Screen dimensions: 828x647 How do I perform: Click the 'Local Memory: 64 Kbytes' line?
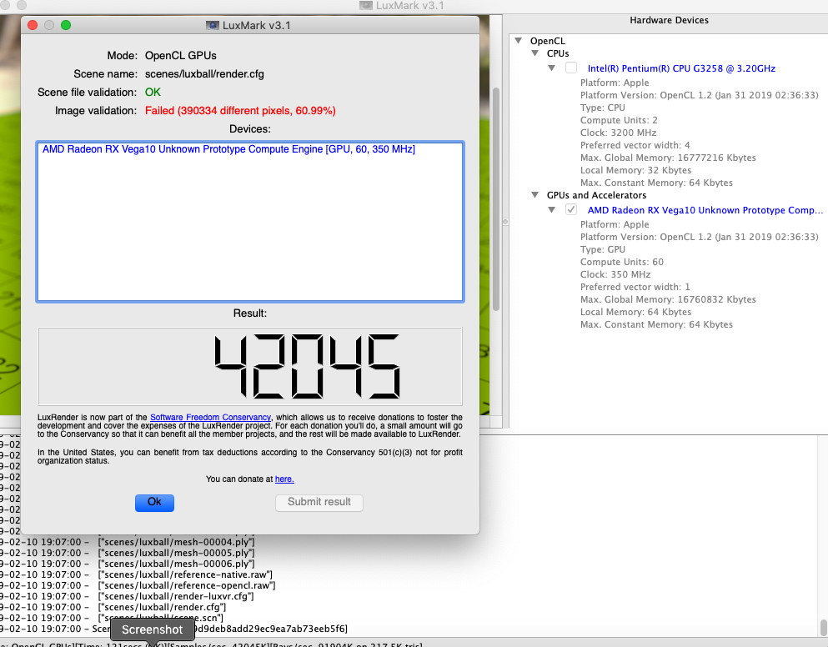tap(635, 312)
